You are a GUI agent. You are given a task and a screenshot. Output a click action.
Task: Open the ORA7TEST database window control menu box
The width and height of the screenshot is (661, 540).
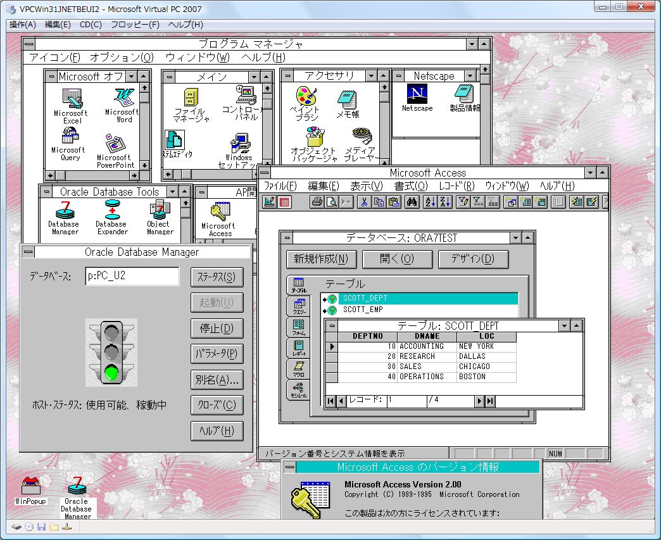coord(287,238)
